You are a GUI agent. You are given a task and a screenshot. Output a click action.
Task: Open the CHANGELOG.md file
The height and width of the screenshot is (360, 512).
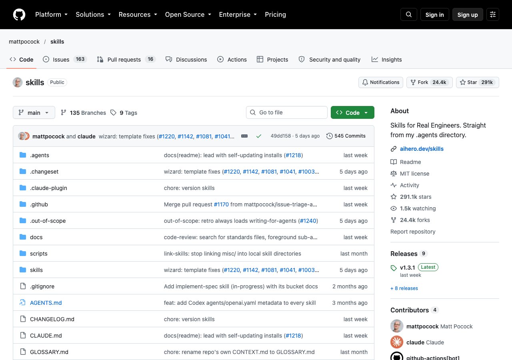coord(52,319)
